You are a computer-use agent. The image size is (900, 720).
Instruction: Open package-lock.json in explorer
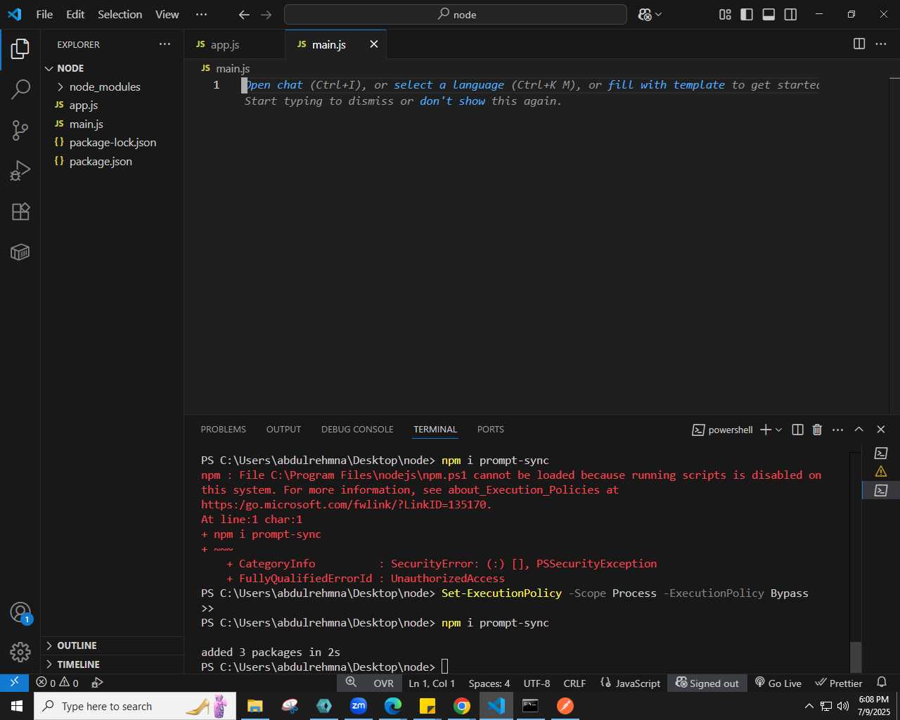(112, 142)
